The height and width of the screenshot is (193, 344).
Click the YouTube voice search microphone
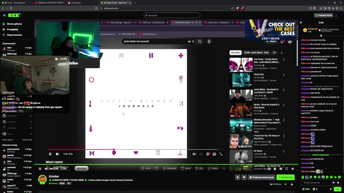[x=209, y=42]
